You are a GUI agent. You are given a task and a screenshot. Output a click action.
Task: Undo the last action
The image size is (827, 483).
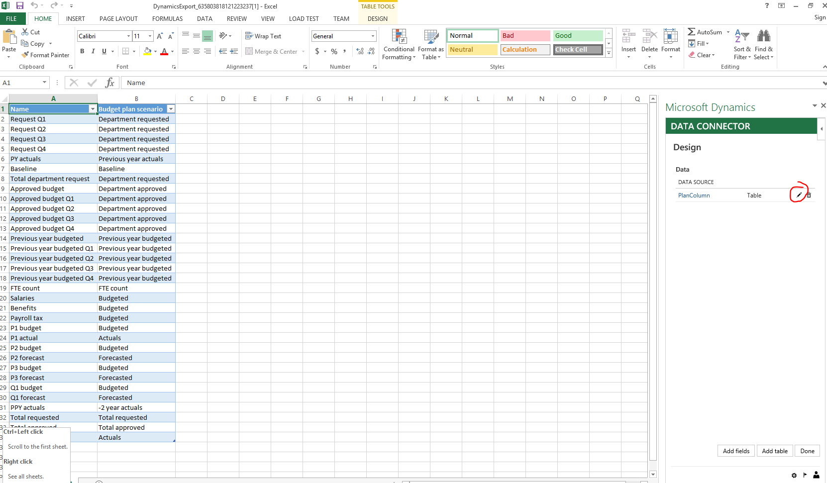[34, 5]
